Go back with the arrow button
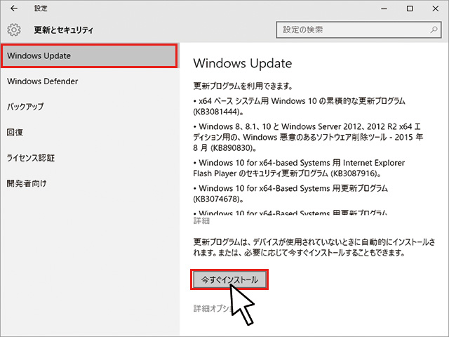The image size is (449, 337). (14, 8)
